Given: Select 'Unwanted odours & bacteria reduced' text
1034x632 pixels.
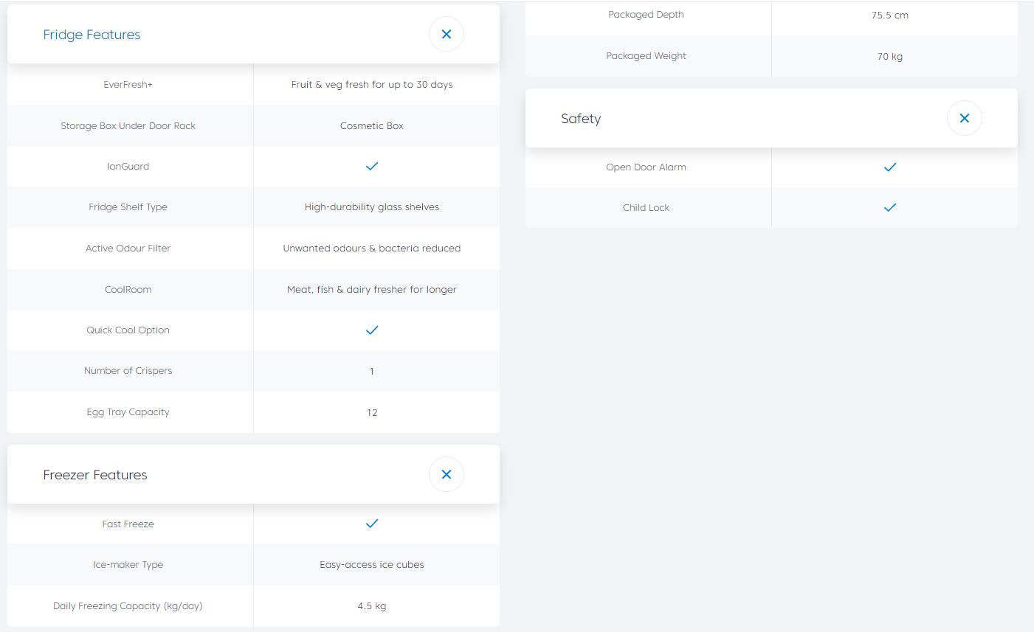Looking at the screenshot, I should pos(372,249).
